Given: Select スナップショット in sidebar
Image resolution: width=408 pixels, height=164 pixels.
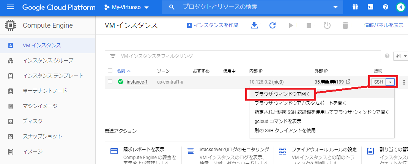Looking at the screenshot, I should (x=47, y=136).
